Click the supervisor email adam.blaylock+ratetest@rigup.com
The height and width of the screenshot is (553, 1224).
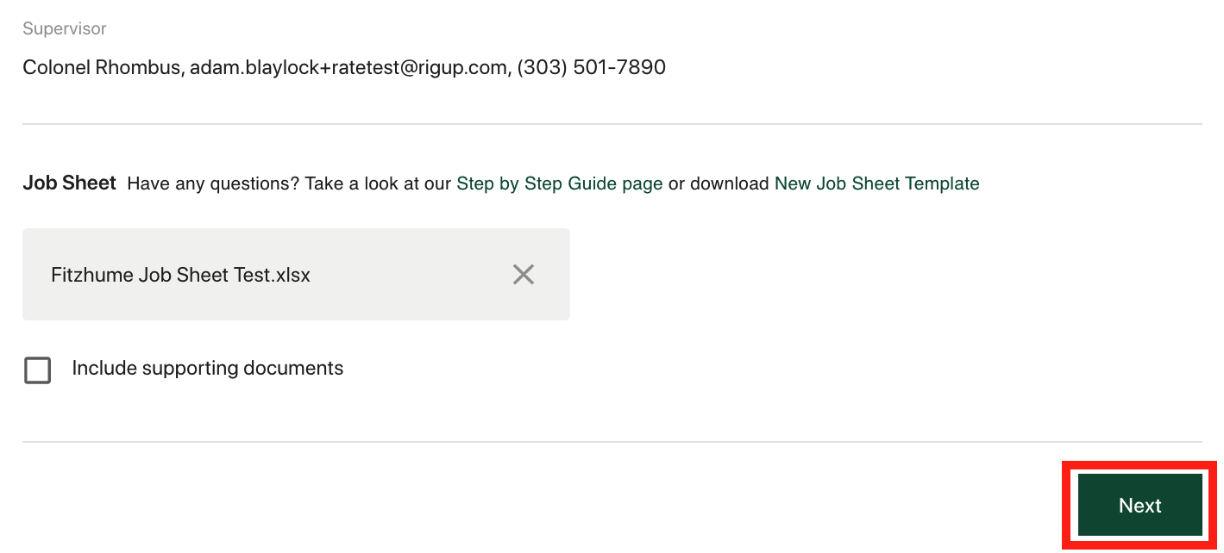[348, 67]
